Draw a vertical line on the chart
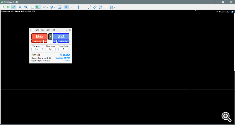Image resolution: width=235 pixels, height=125 pixels. [x=78, y=7]
